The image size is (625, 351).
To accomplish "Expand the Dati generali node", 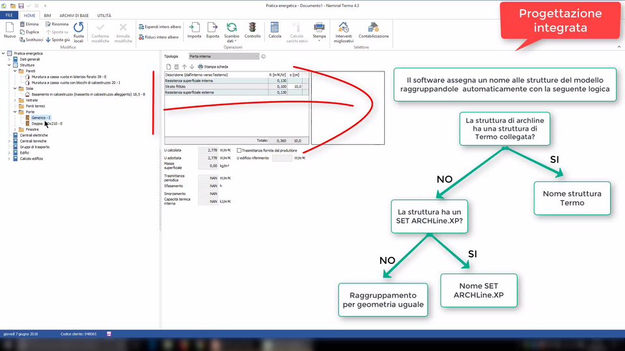I will coord(9,59).
